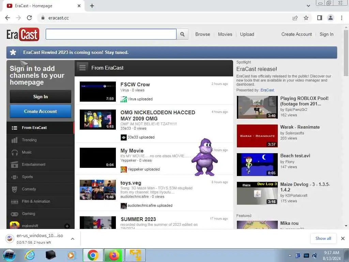Show hidden system tray icons
Viewport: 349px width, 262px height.
290,256
